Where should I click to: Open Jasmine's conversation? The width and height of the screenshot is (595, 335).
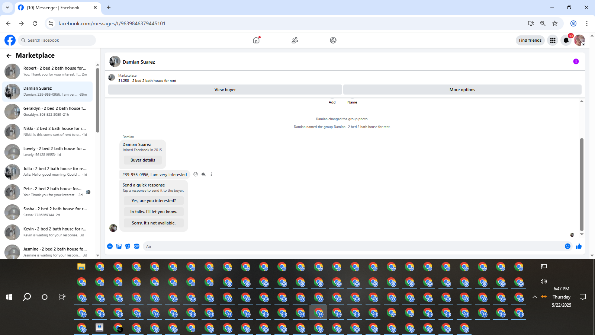48,252
